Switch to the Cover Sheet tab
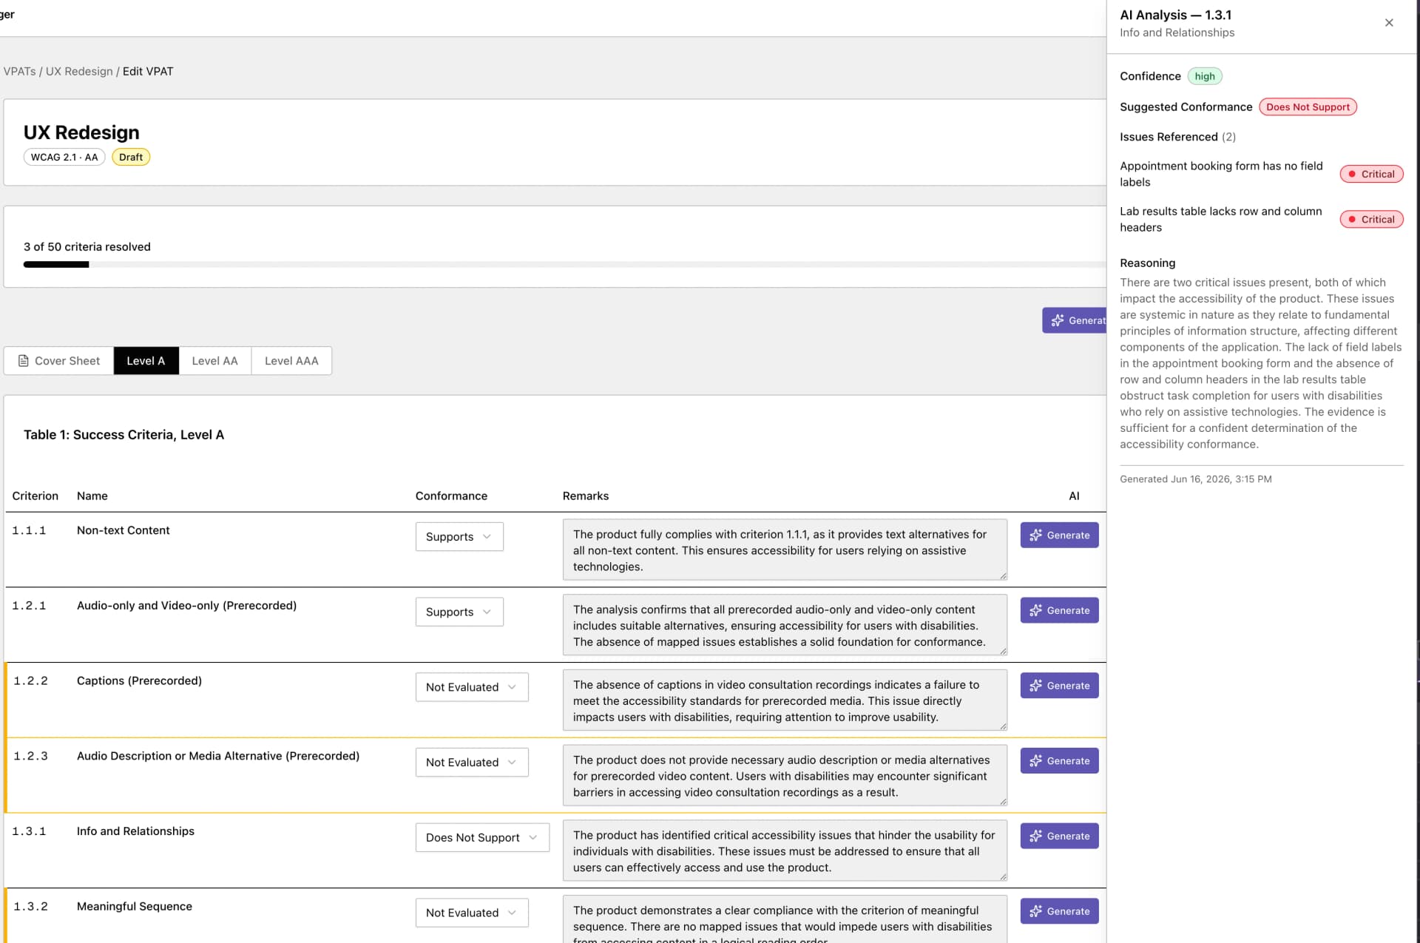Viewport: 1420px width, 943px height. coord(59,361)
